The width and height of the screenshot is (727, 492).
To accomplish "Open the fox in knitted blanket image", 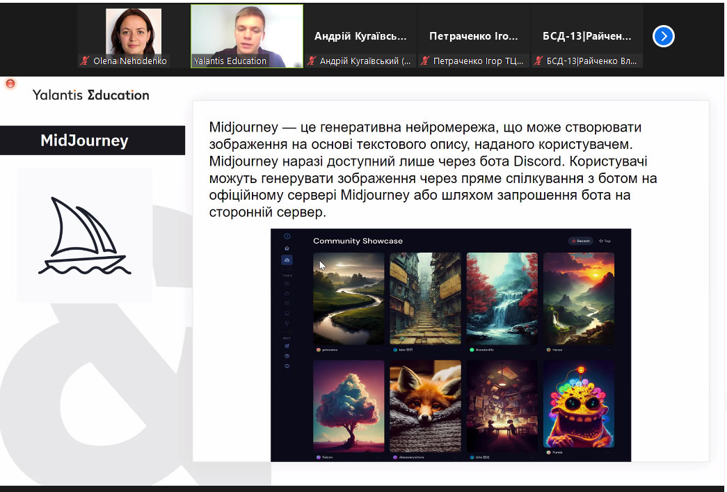I will click(426, 406).
